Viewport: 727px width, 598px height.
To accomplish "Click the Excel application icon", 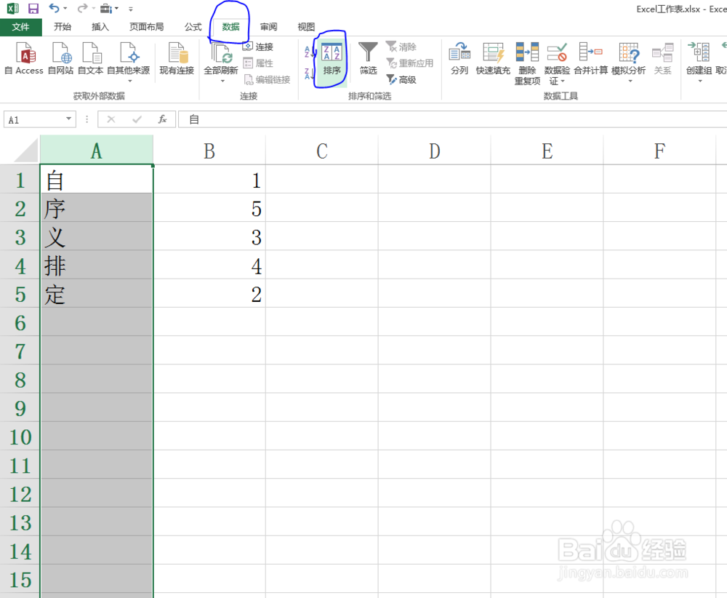I will tap(12, 8).
